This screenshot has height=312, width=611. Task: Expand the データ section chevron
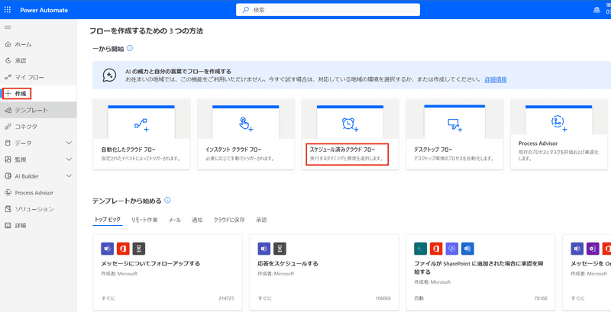click(x=69, y=143)
